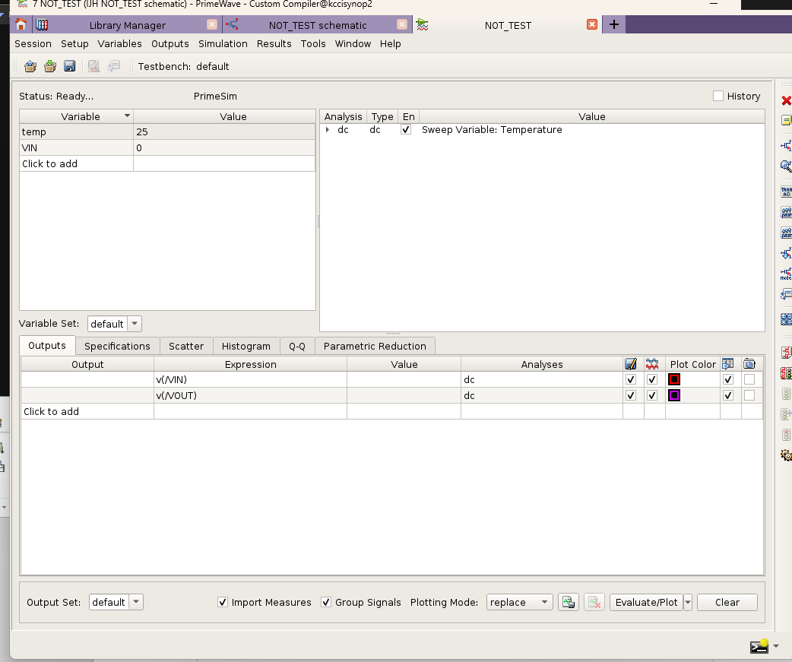
Task: Click the temp value cell showing 25
Action: point(224,131)
